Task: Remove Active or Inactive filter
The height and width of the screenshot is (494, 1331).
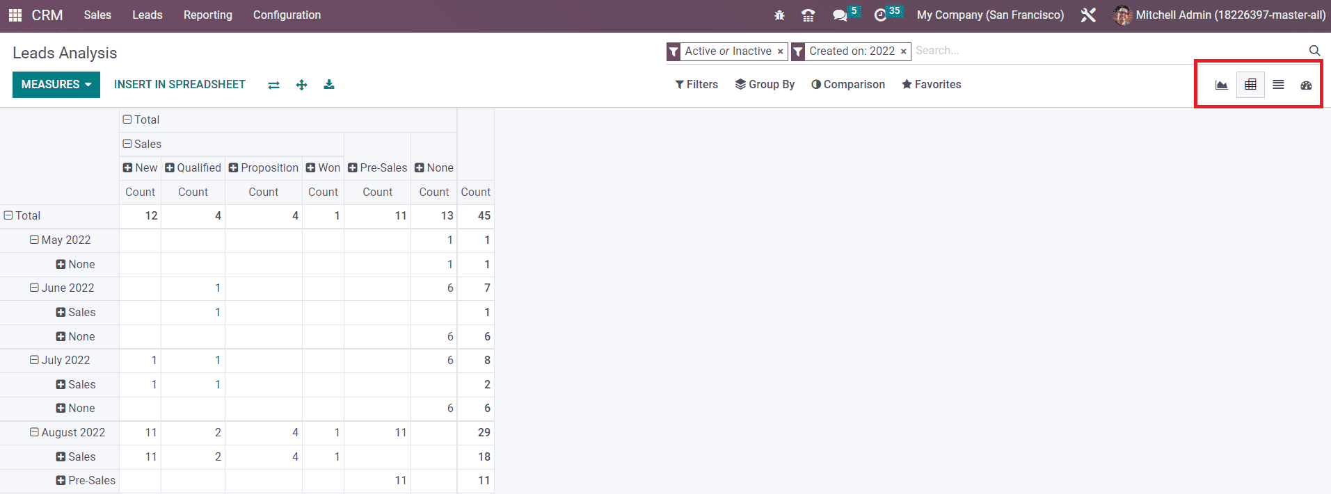Action: (780, 51)
